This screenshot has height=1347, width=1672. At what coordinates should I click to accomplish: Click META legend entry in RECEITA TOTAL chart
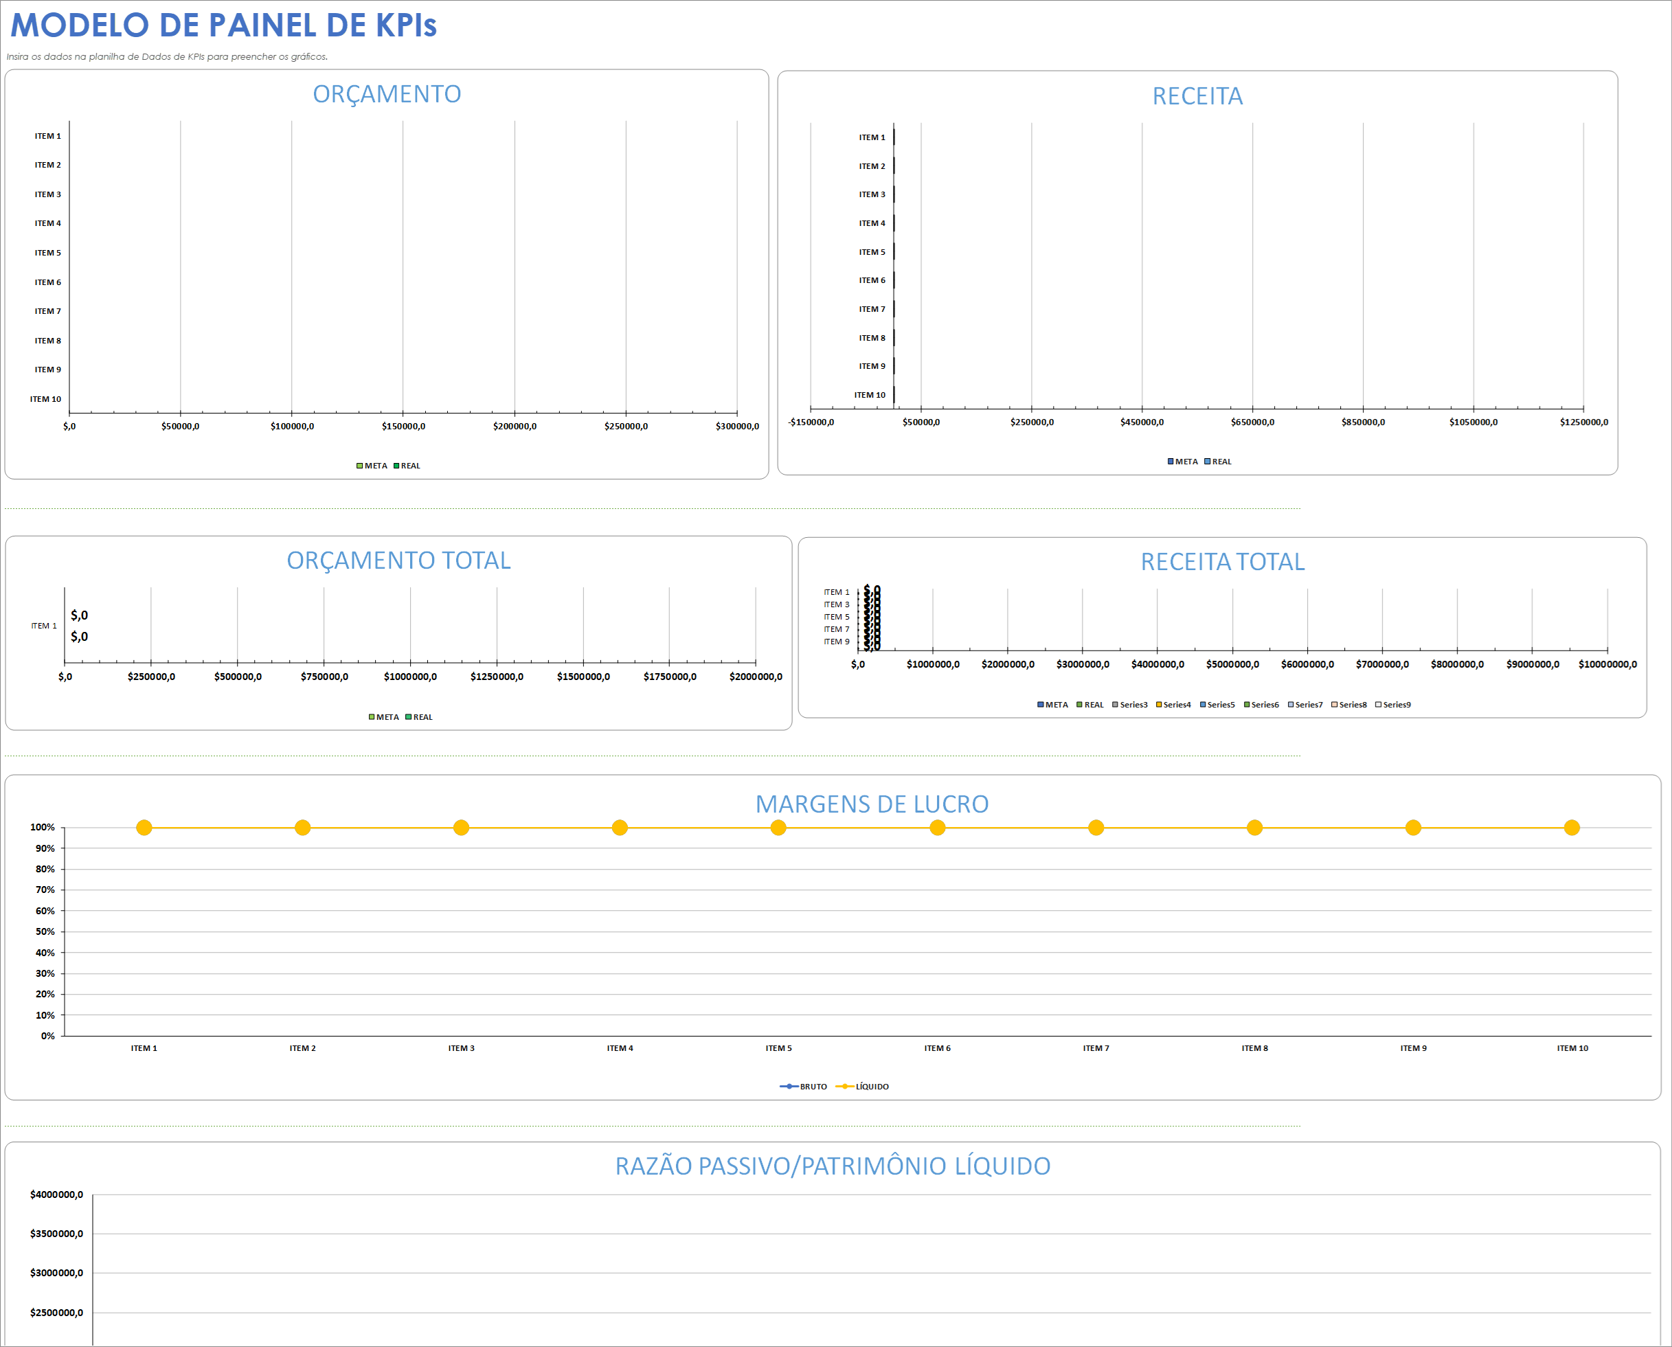(1053, 705)
